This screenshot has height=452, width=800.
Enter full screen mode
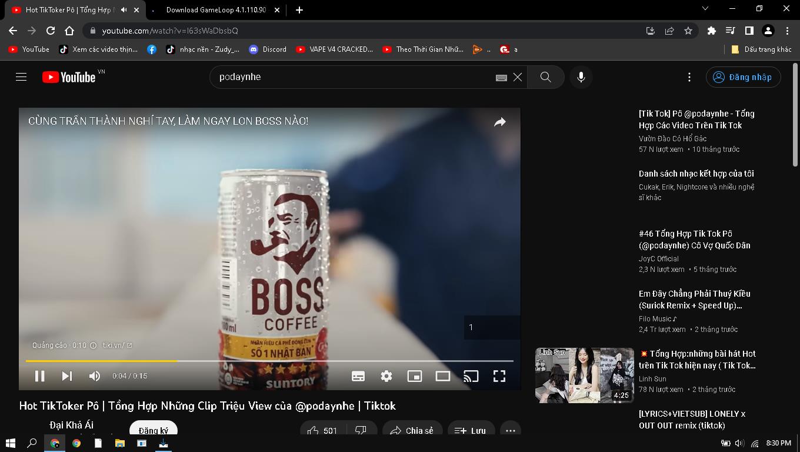point(499,376)
